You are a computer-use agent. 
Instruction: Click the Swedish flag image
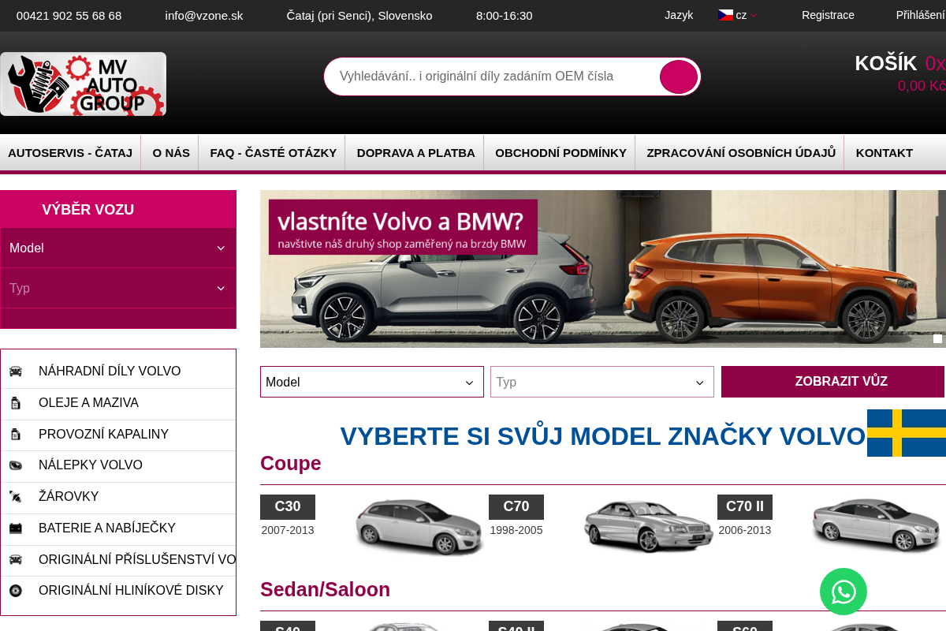907,433
